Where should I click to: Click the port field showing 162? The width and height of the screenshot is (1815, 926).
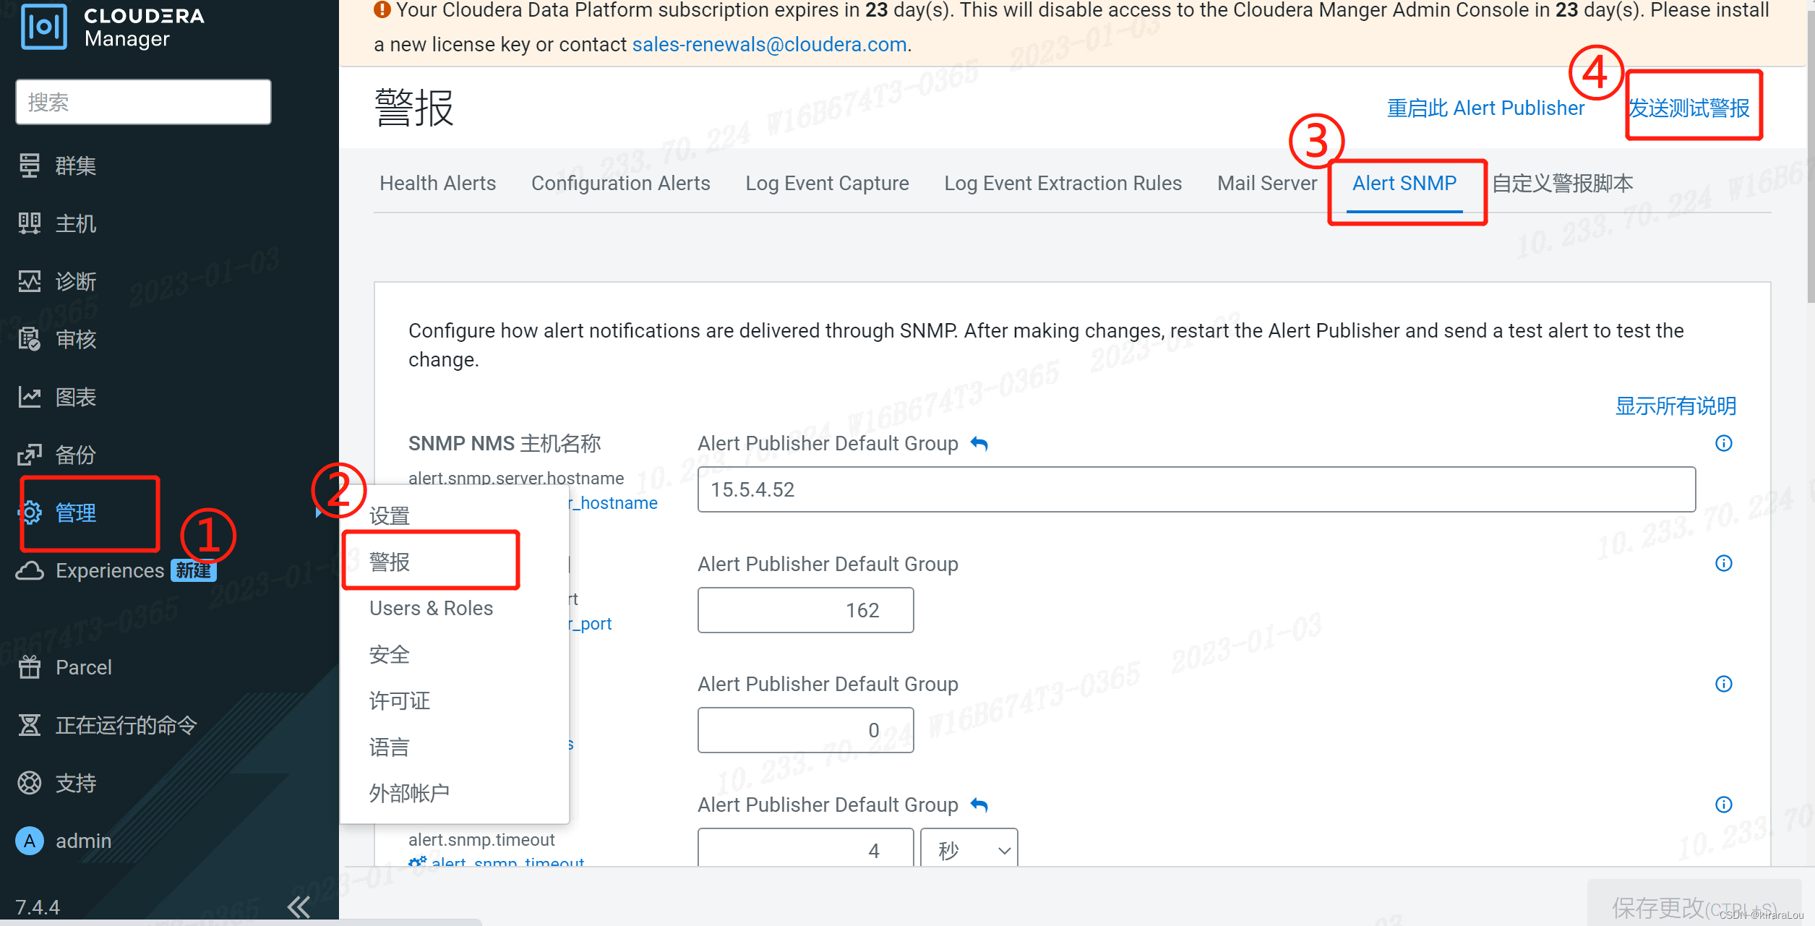coord(805,610)
